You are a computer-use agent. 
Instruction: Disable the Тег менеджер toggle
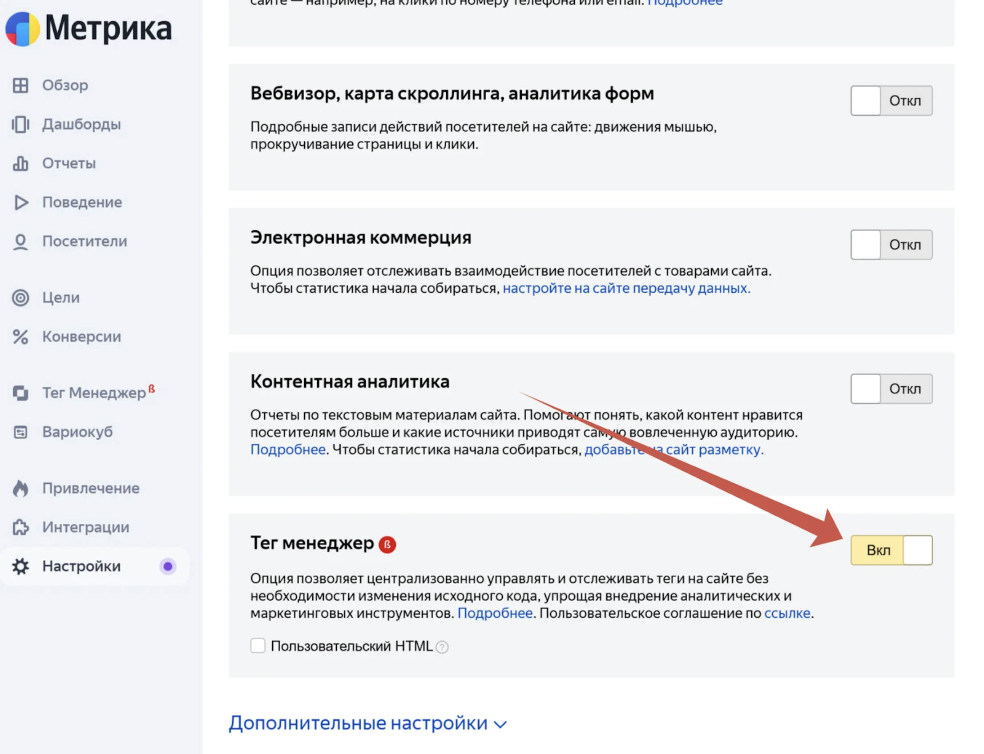891,550
